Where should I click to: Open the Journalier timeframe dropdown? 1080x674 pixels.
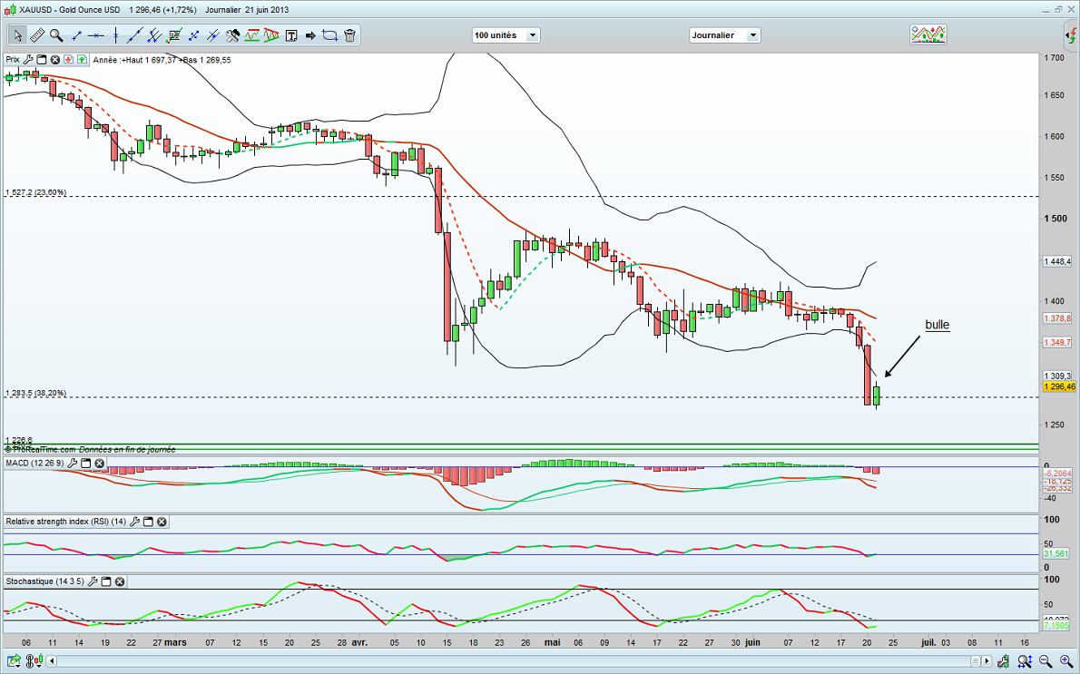coord(724,35)
